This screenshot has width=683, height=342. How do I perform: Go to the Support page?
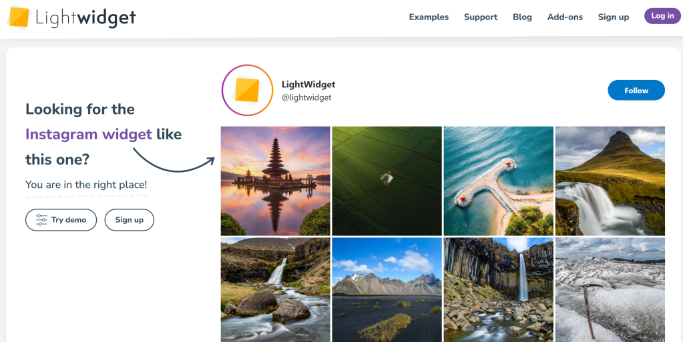click(481, 17)
